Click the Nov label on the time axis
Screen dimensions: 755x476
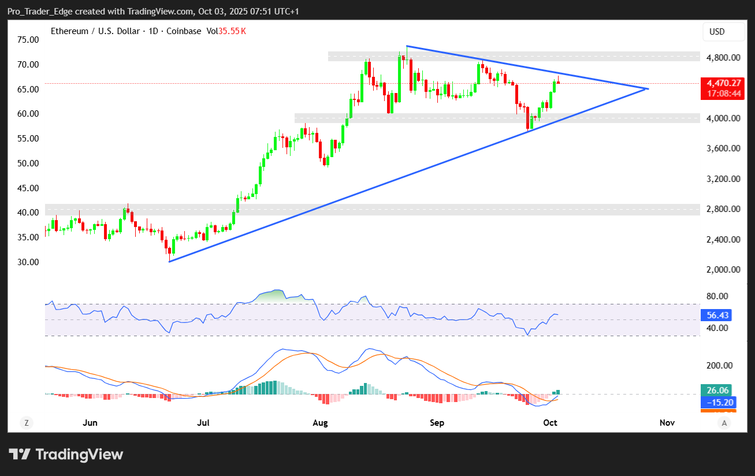coord(667,423)
